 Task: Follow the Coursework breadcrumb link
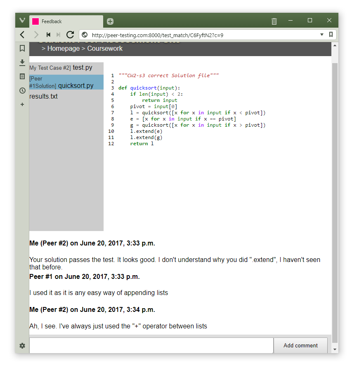(105, 49)
